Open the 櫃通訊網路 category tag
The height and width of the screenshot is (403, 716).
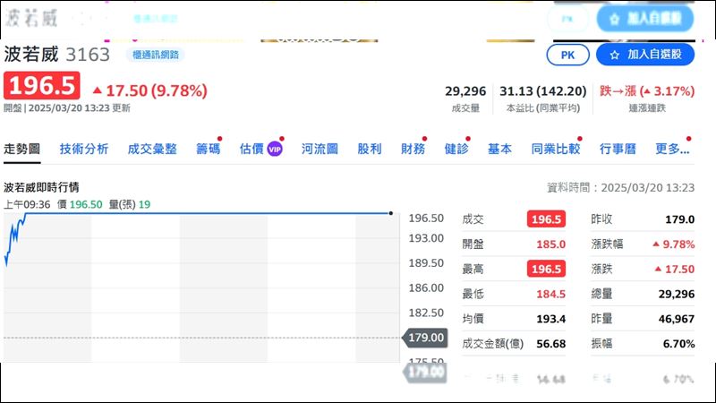pyautogui.click(x=155, y=55)
